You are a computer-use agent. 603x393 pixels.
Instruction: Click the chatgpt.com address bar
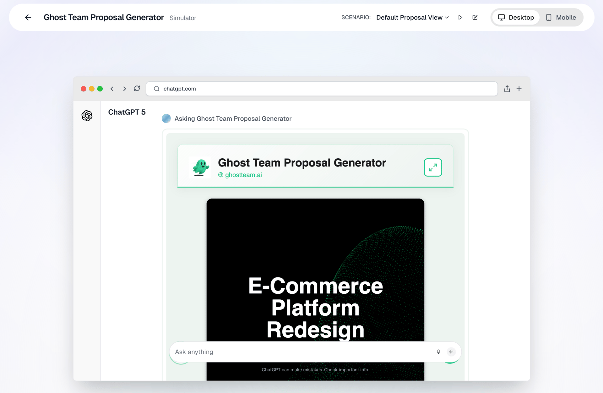pyautogui.click(x=322, y=89)
